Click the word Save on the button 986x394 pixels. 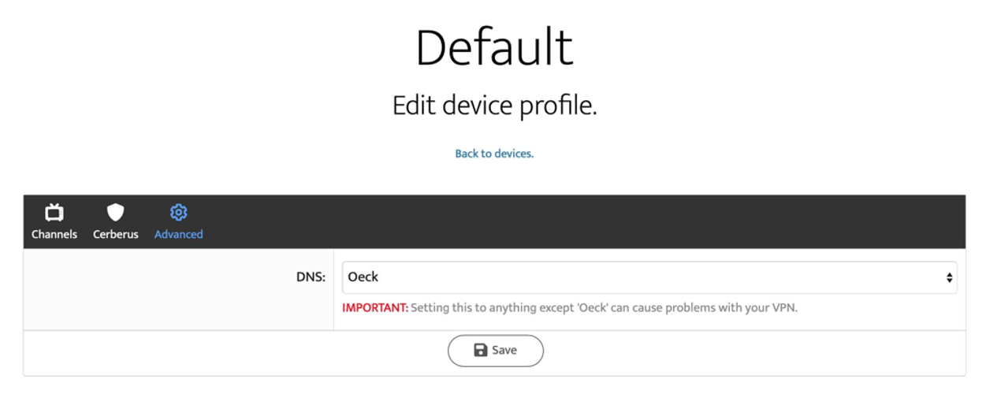504,351
